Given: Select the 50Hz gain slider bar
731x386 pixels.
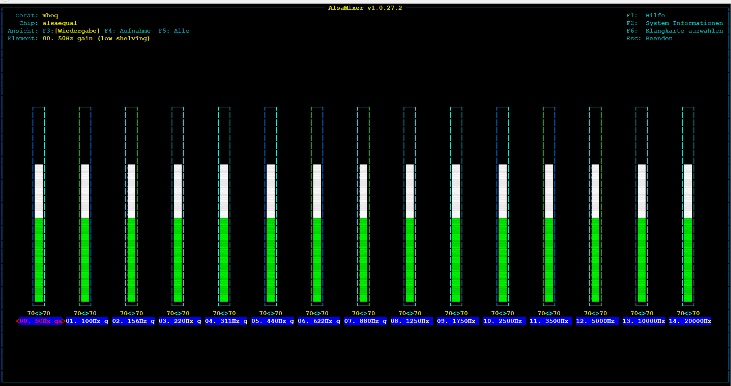Looking at the screenshot, I should tap(39, 206).
